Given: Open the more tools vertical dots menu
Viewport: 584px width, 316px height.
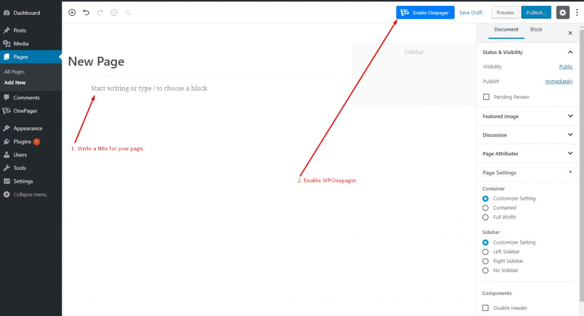Looking at the screenshot, I should pyautogui.click(x=577, y=13).
